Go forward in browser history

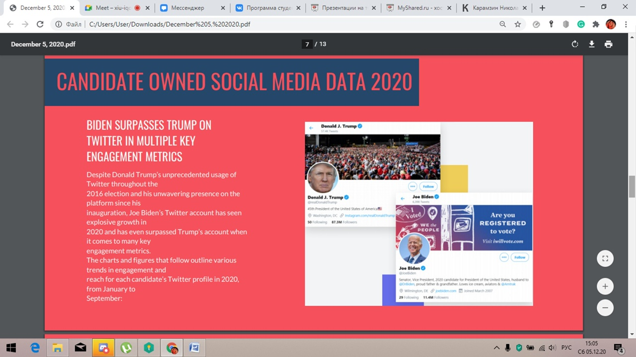[25, 24]
